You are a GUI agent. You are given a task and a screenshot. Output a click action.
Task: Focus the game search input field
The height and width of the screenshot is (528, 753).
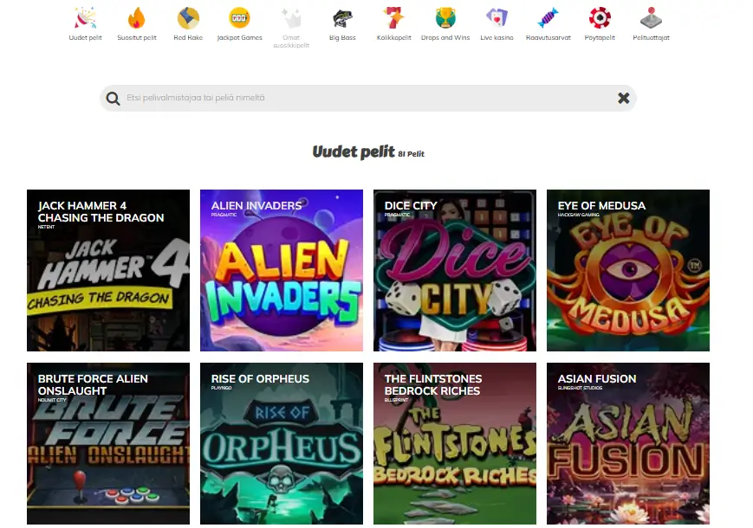point(368,98)
